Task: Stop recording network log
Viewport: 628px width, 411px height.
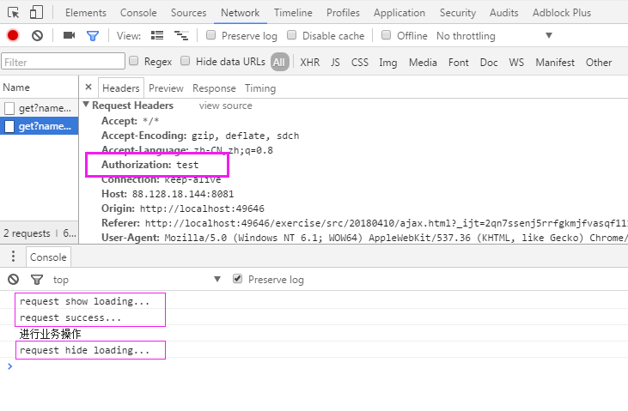Action: click(13, 36)
